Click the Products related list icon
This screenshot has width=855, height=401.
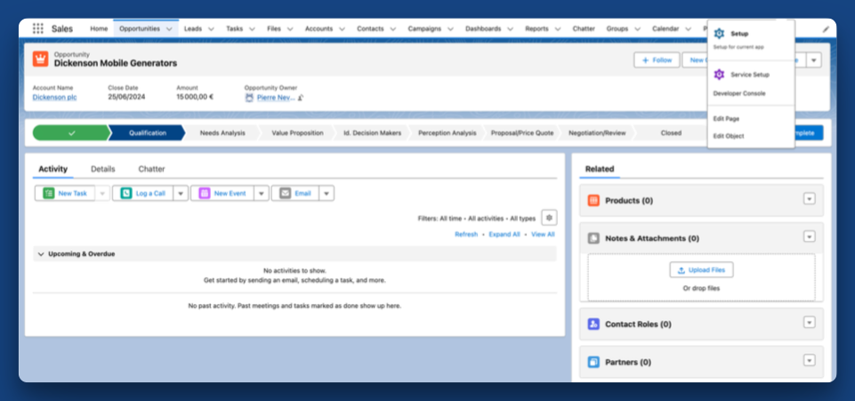[593, 201]
